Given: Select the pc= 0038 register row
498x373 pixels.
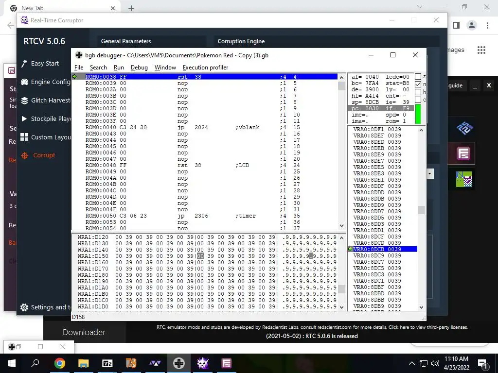Looking at the screenshot, I should point(380,108).
